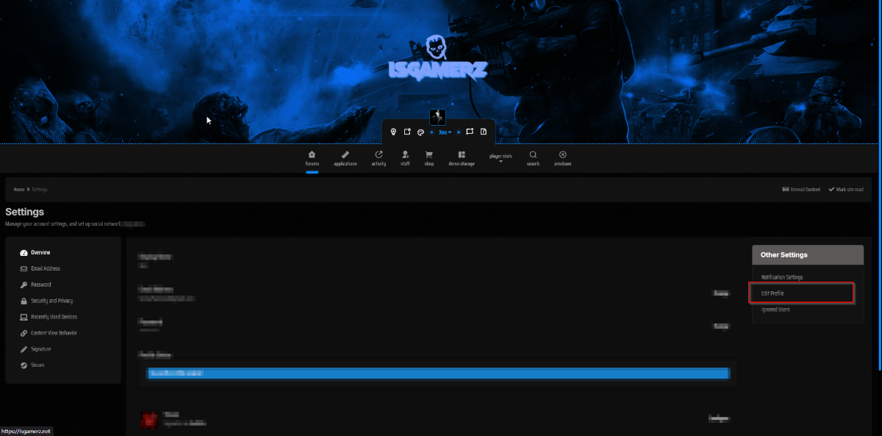The width and height of the screenshot is (882, 436).
Task: Expand the Xeo user dropdown
Action: [445, 132]
